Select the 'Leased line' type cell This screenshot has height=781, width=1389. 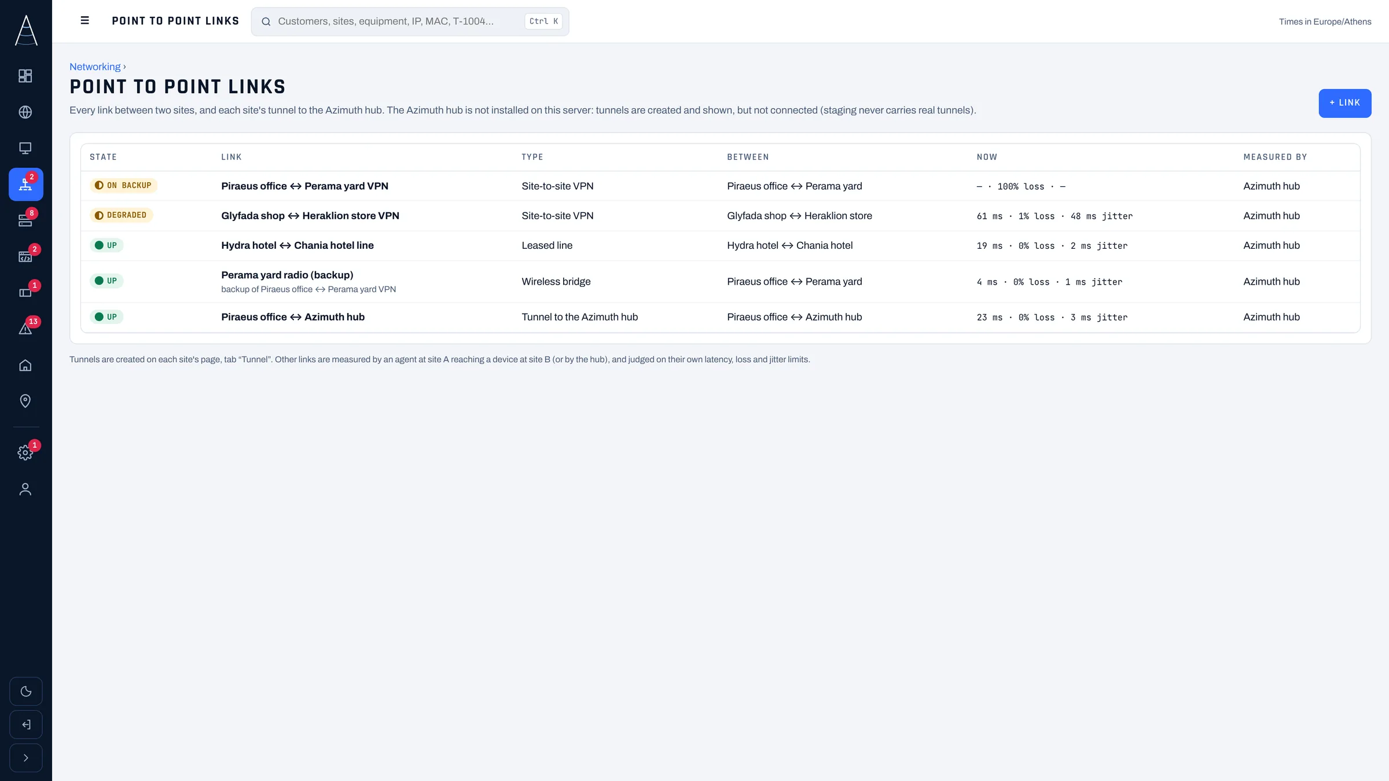pos(547,245)
